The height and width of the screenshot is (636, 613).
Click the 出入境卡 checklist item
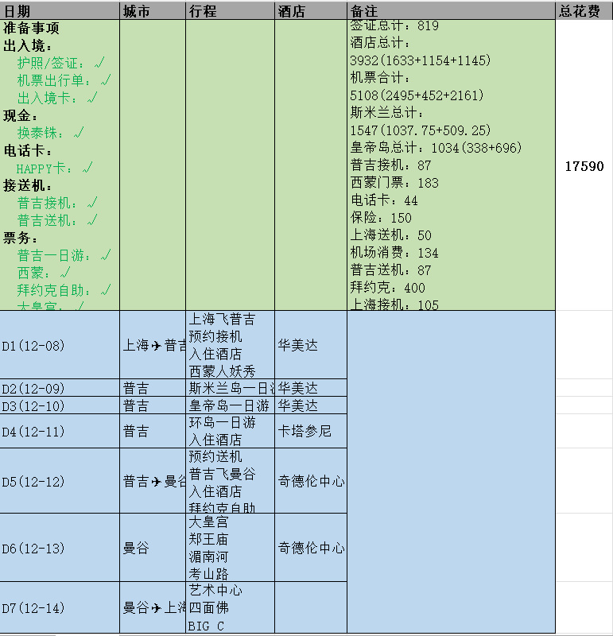pos(56,98)
